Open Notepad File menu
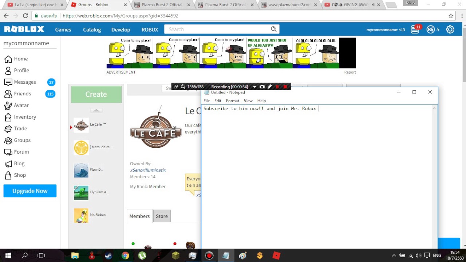466x262 pixels. [206, 101]
